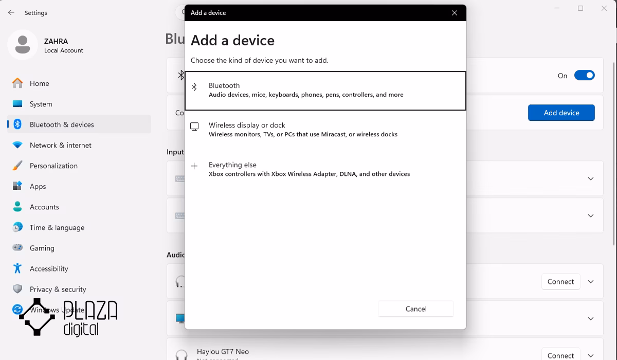Screen dimensions: 617x360
Task: Click the Gaming controller icon
Action: tap(17, 247)
